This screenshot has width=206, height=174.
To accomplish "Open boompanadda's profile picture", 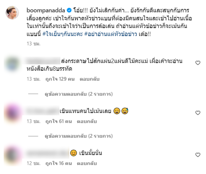I will (x=12, y=12).
